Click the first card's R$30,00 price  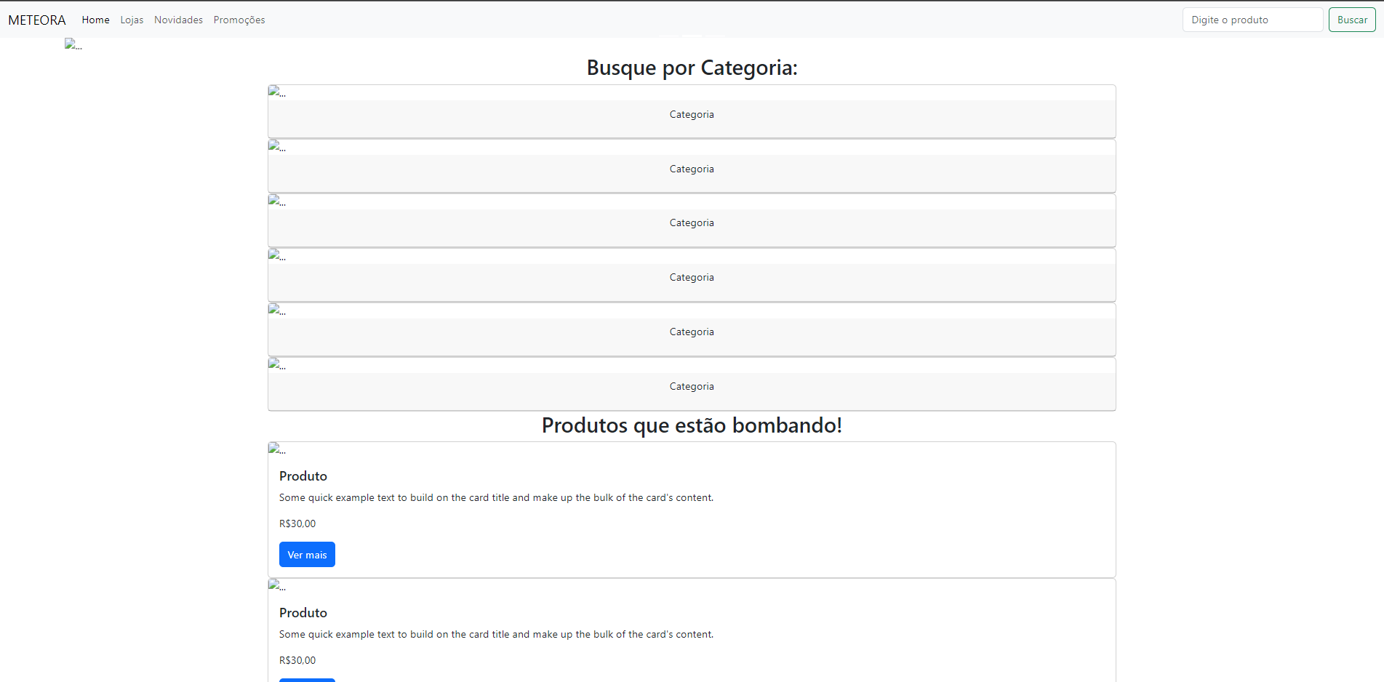coord(297,523)
